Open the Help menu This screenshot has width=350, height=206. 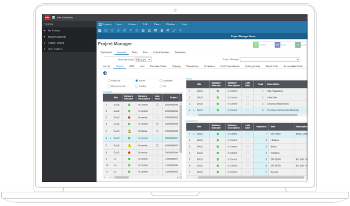(x=185, y=24)
